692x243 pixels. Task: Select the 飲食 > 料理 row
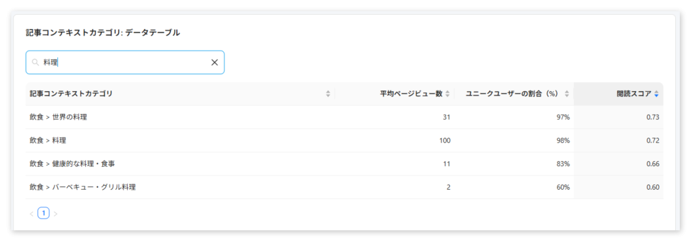tap(344, 140)
